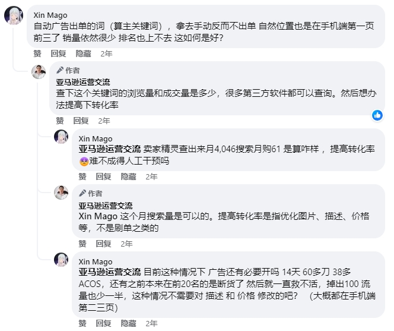This screenshot has width=394, height=331.
Task: Open 亚马逊运营交流 page name in the first reply
Action: click(x=82, y=82)
